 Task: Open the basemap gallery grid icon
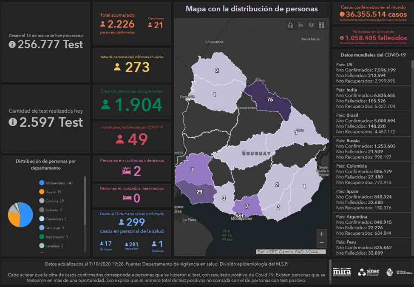point(321,25)
